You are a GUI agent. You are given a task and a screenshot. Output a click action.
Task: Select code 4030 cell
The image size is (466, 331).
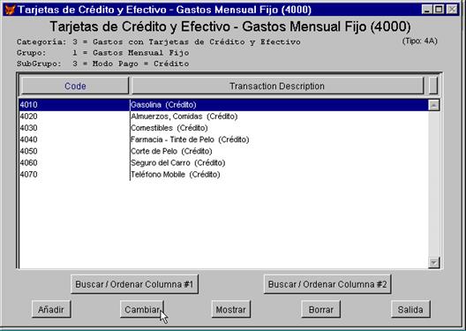coord(74,128)
